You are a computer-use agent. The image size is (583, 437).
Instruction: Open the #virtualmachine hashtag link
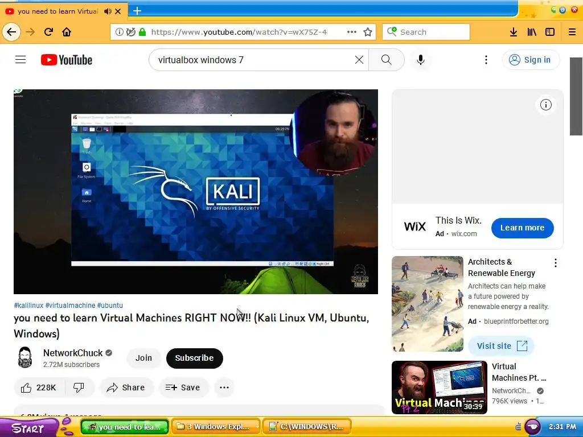point(70,306)
